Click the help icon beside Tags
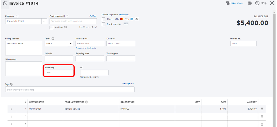Viewport: 277px width, 127px height. tap(12, 84)
